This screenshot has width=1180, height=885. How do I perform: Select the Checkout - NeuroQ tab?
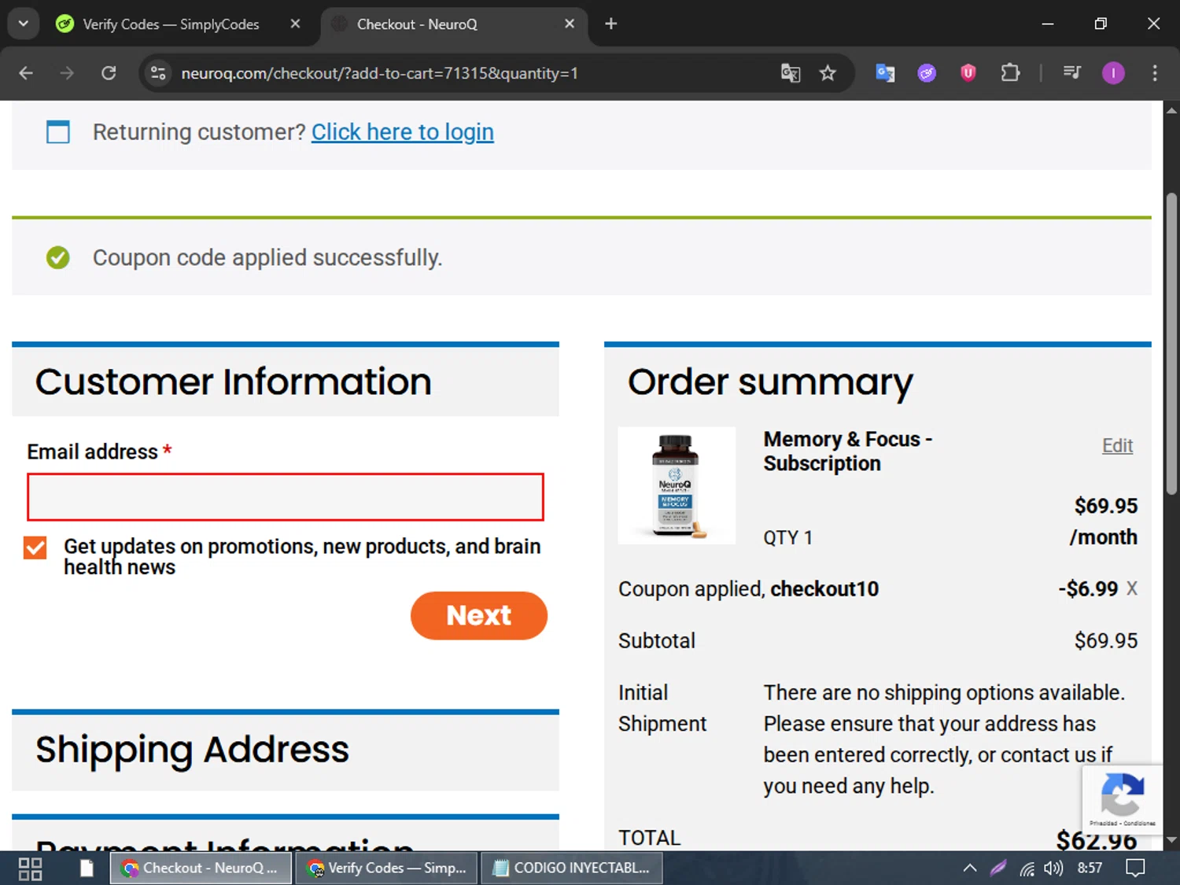pos(417,24)
